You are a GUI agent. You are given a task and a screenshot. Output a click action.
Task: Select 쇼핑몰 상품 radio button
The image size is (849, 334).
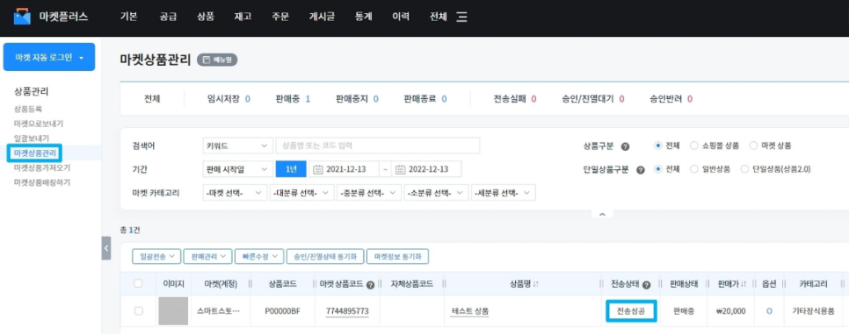point(693,146)
